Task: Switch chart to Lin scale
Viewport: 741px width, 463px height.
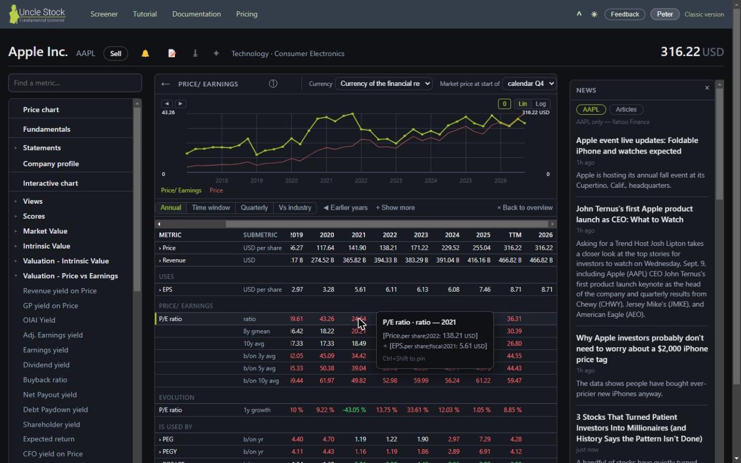Action: pos(522,104)
